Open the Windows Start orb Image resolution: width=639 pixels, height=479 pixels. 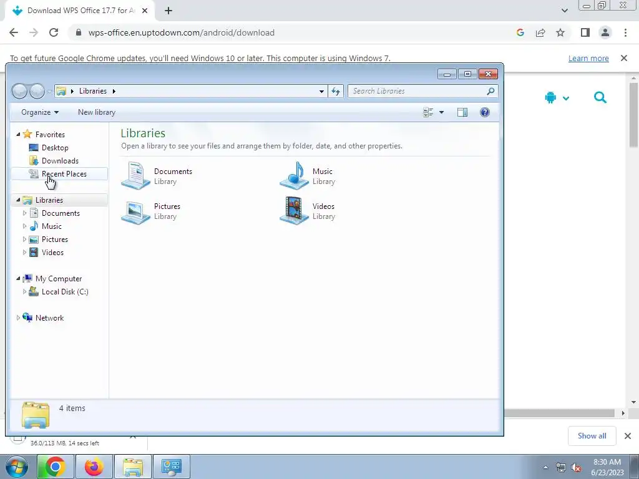(17, 467)
